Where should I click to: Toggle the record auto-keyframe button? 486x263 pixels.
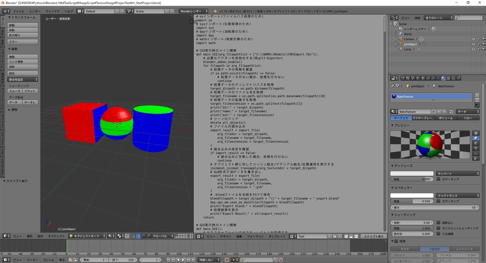click(227, 260)
